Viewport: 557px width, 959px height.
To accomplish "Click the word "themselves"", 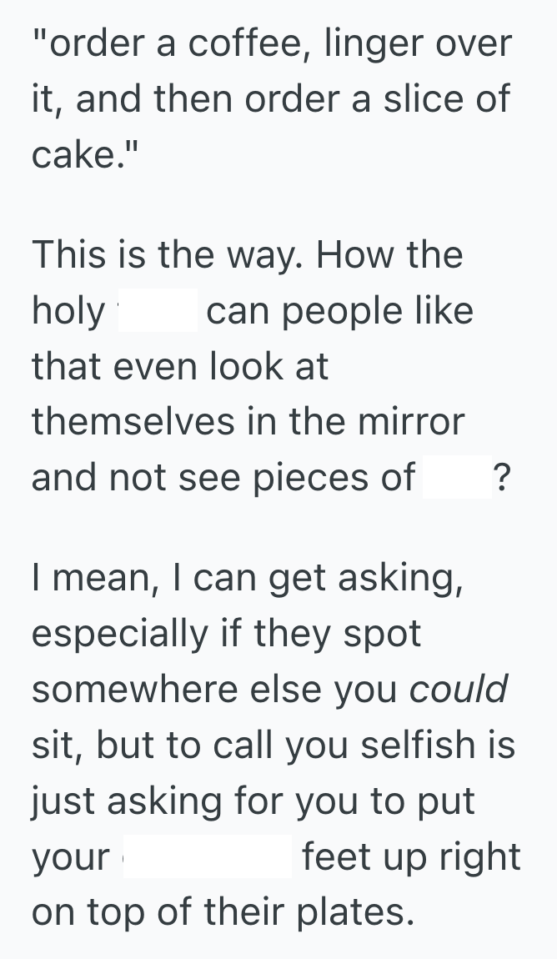I will tap(133, 422).
